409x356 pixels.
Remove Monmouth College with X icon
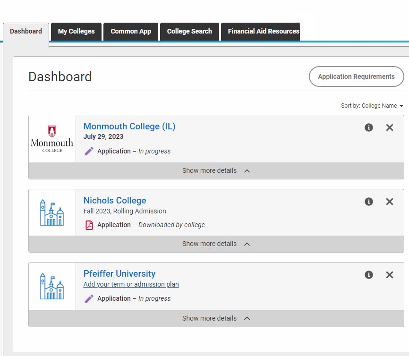pos(390,127)
